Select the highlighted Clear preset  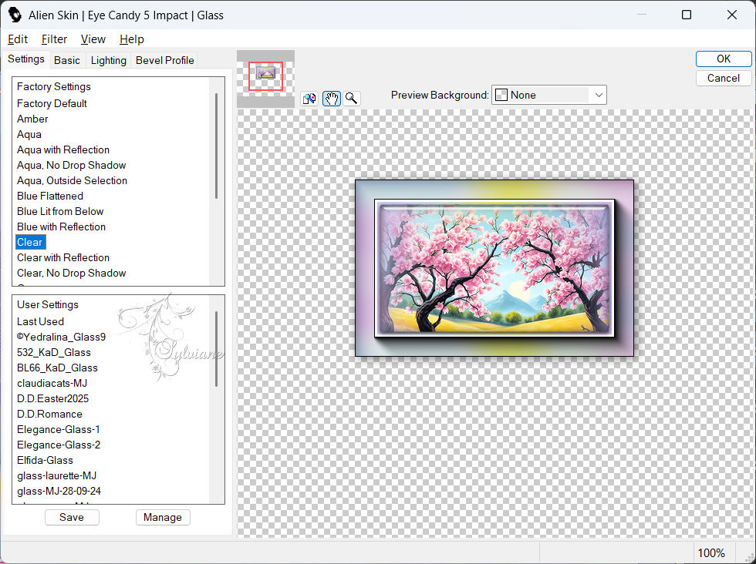[x=30, y=242]
